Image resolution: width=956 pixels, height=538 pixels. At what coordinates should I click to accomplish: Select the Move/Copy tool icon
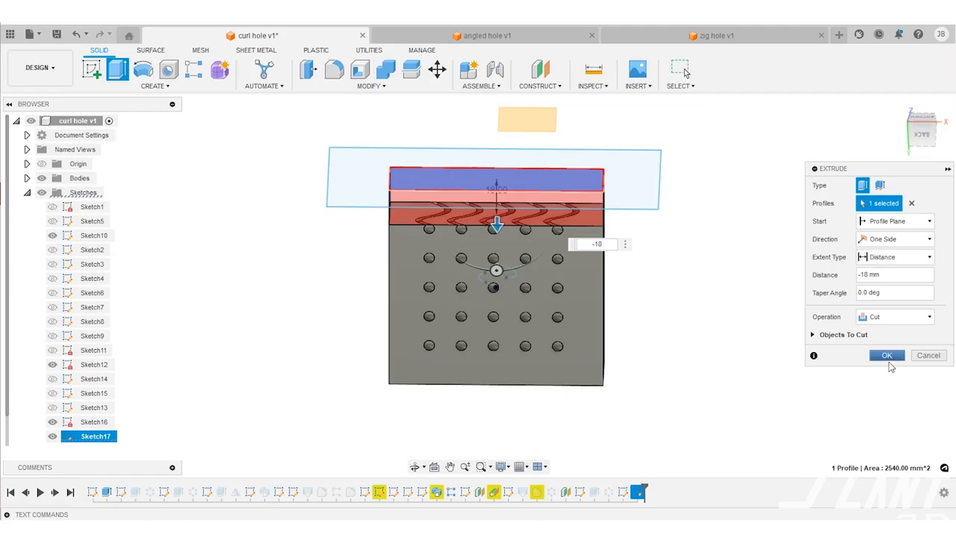click(437, 69)
